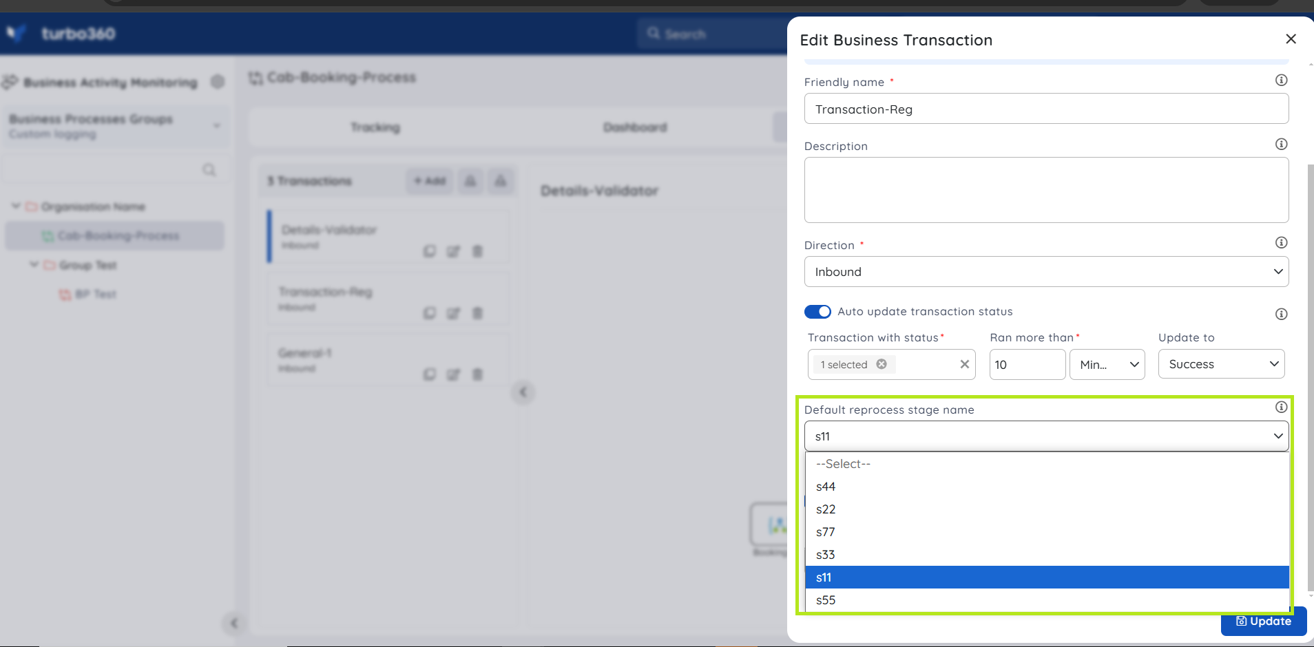Click the last icon in transactions header
The height and width of the screenshot is (647, 1314).
click(501, 181)
